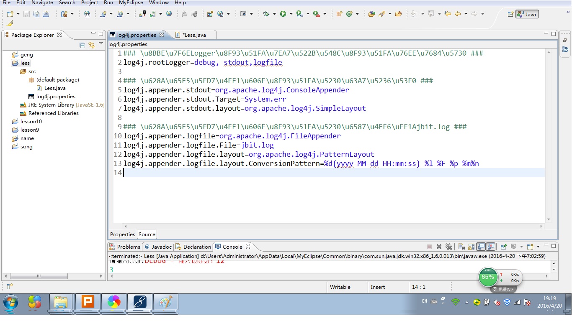Open the MyEclipse menu
This screenshot has height=321, width=572.
(x=131, y=3)
